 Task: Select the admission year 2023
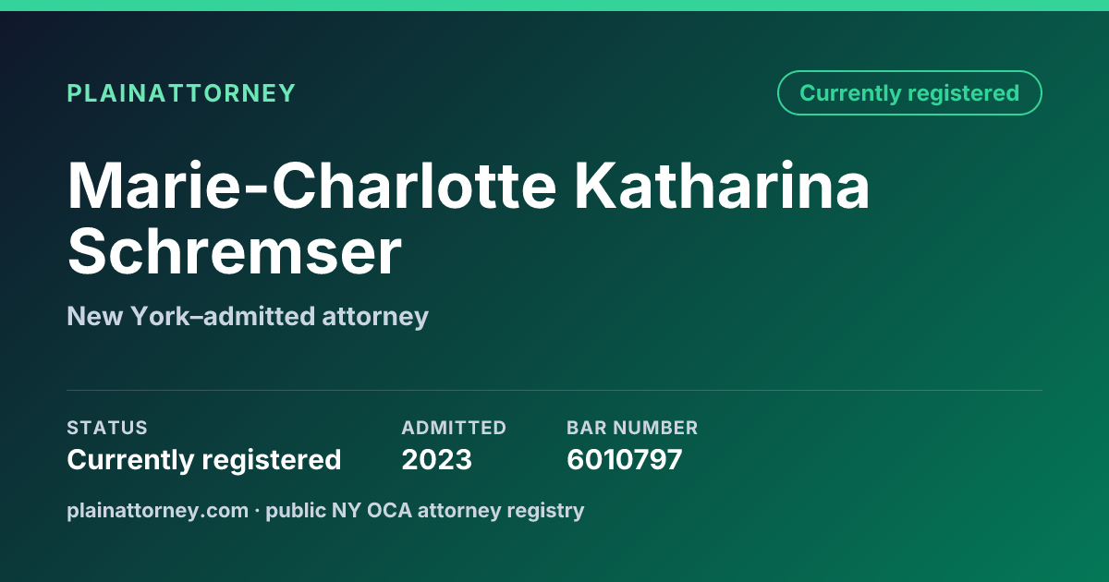coord(436,459)
